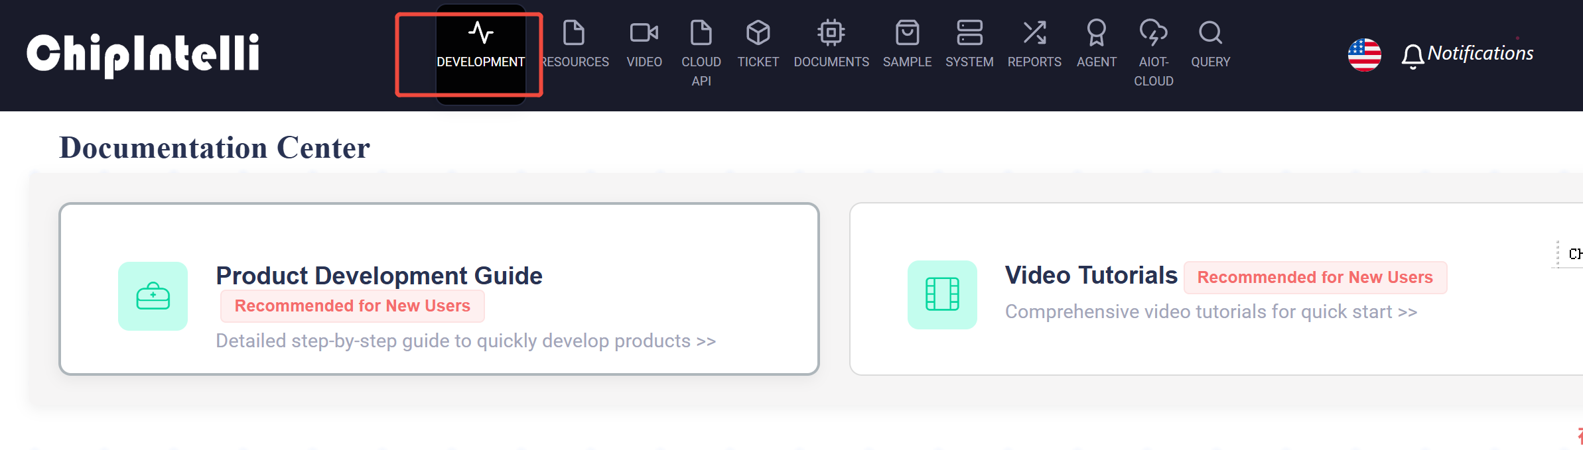The image size is (1583, 450).
Task: Open the System server icon
Action: (x=969, y=32)
